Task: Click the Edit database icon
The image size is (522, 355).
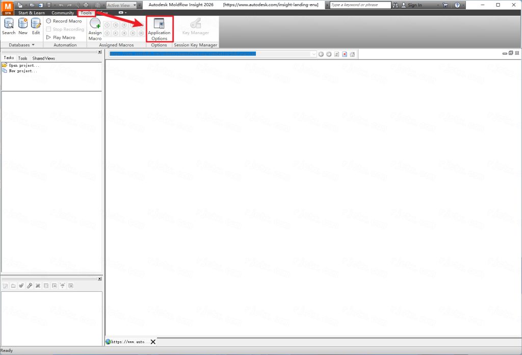Action: click(36, 26)
